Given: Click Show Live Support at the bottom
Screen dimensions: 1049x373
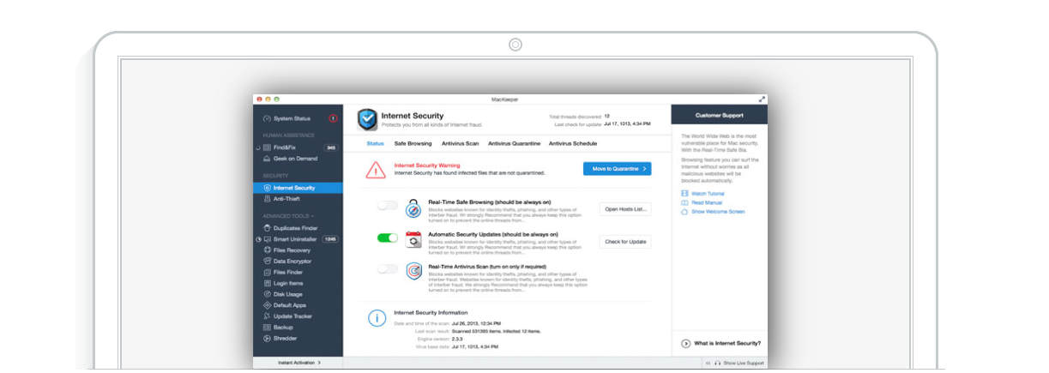Looking at the screenshot, I should 739,364.
